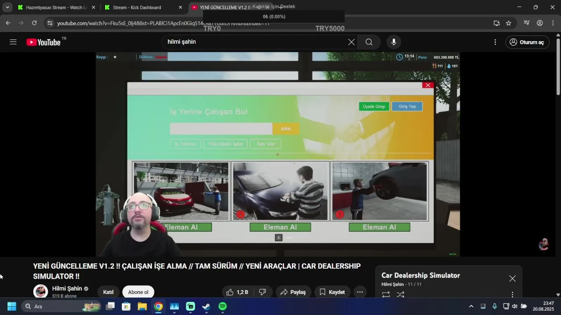Toggle playlist loop
Viewport: 561px width, 315px height.
[386, 295]
